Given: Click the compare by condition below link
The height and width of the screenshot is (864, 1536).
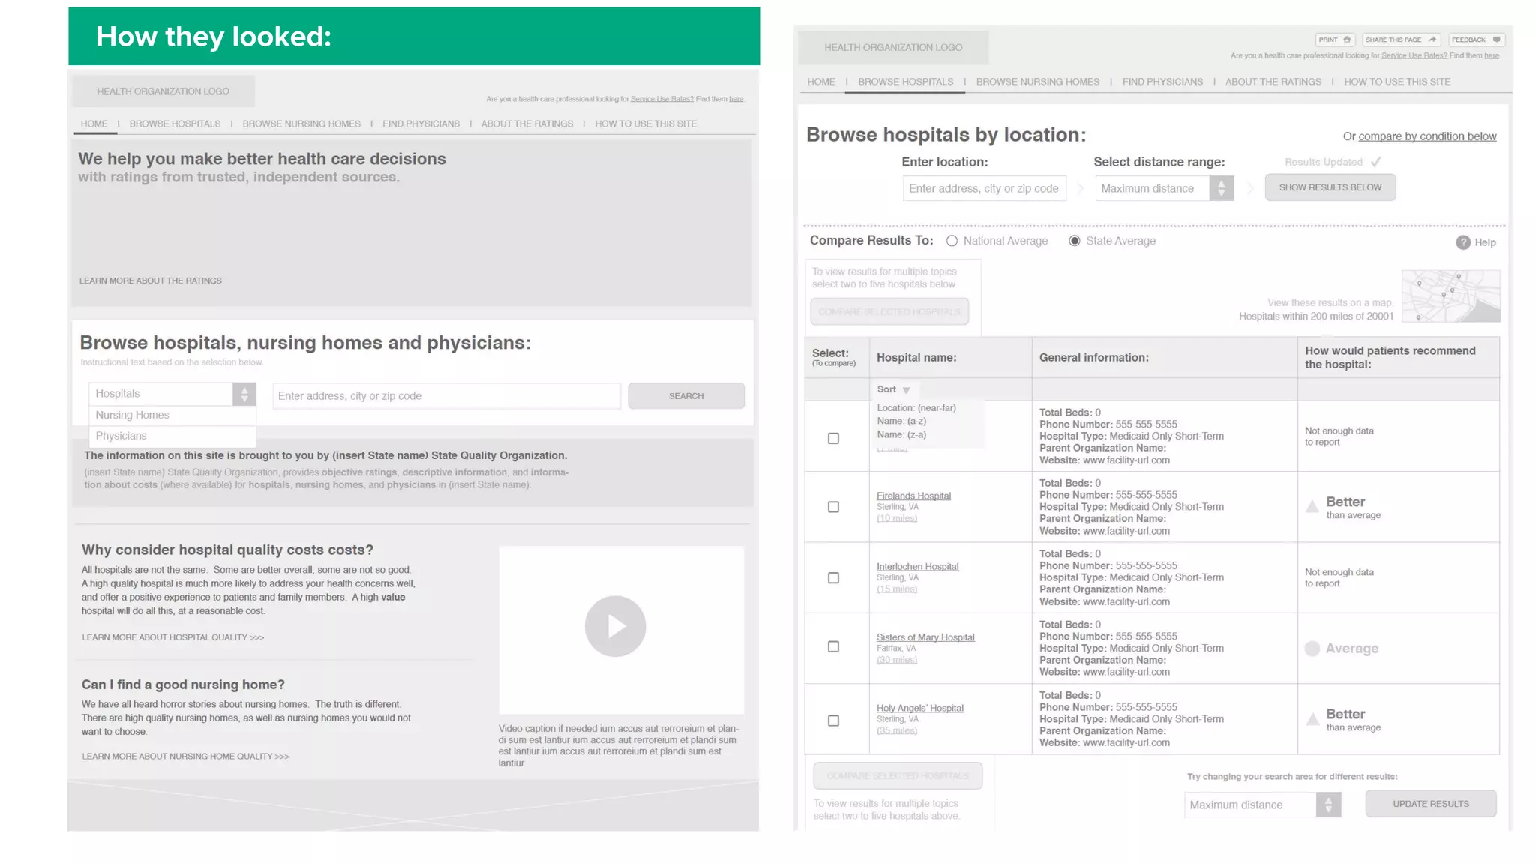Looking at the screenshot, I should pyautogui.click(x=1426, y=136).
